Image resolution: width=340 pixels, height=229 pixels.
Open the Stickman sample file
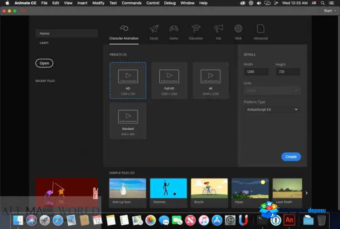(x=168, y=193)
